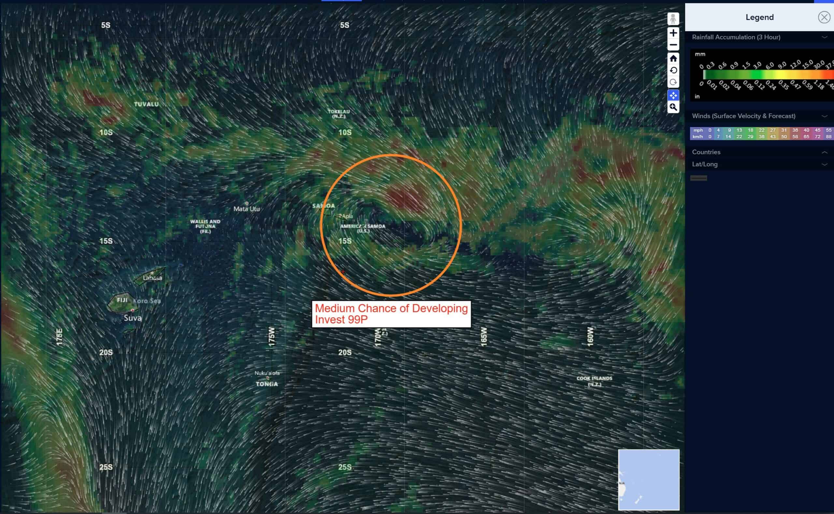Collapse the Winds Surface Velocity section
The image size is (834, 514).
pos(824,116)
